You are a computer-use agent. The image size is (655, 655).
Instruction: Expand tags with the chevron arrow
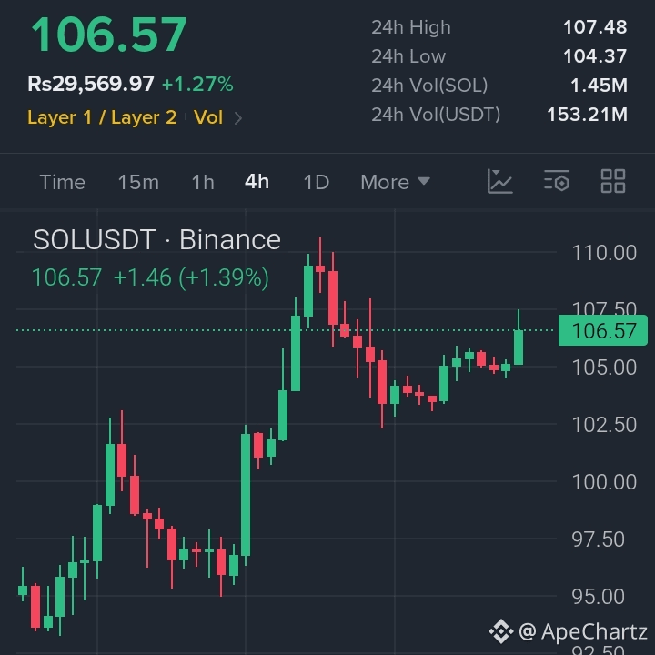click(238, 118)
